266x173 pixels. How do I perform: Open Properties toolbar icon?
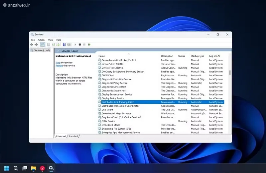[x=49, y=45]
